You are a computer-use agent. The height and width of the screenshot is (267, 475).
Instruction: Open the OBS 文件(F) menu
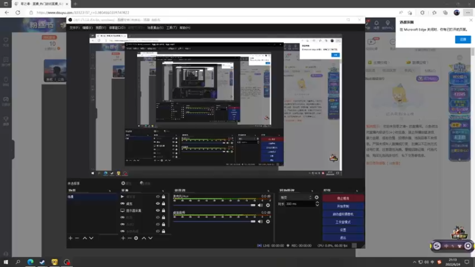[74, 27]
